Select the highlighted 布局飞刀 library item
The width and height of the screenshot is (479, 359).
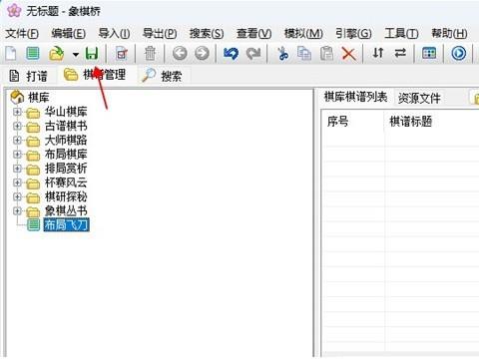[67, 225]
